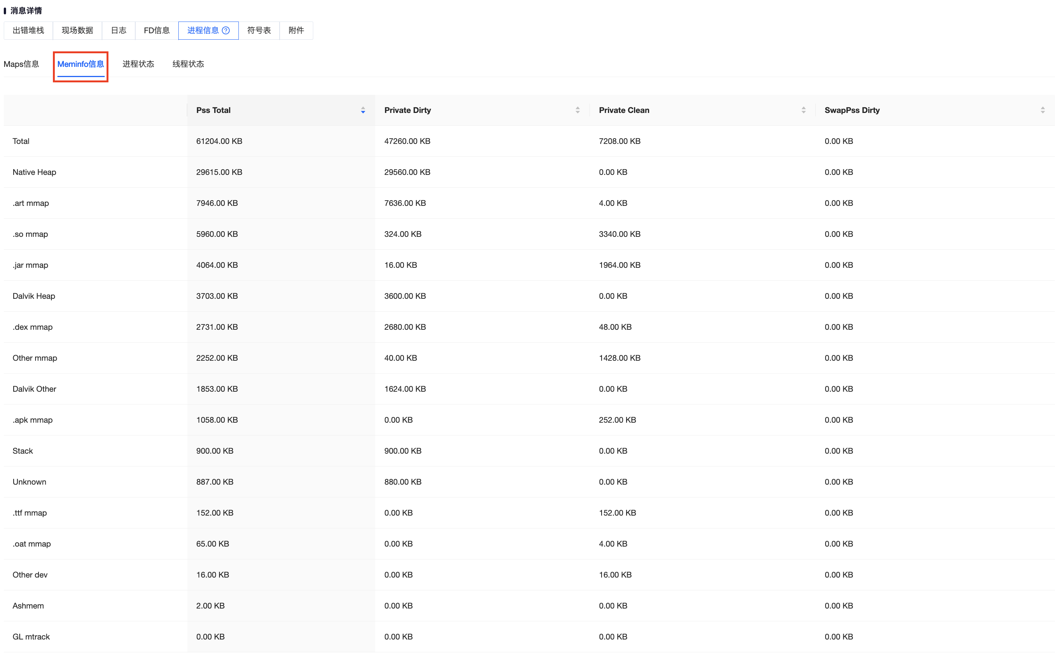Image resolution: width=1058 pixels, height=658 pixels.
Task: Select the 29560.00 KB Private Dirty value
Action: tap(407, 172)
